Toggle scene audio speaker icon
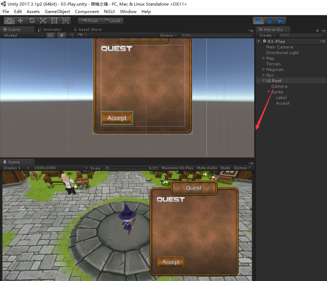This screenshot has width=327, height=281. [71, 35]
